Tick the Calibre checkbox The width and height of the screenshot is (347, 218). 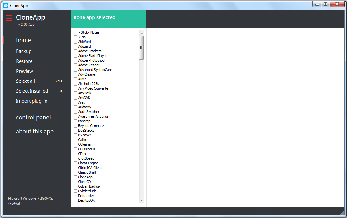coord(76,140)
